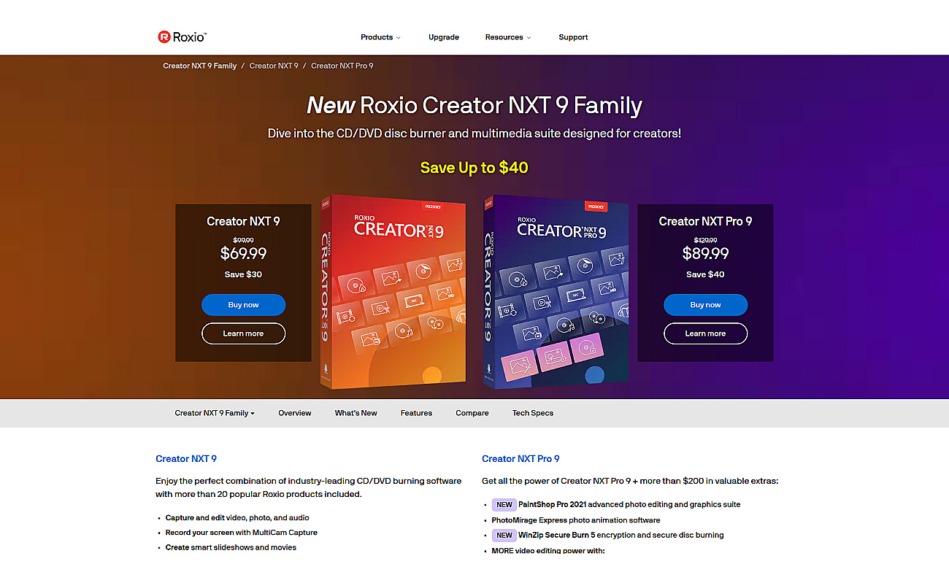
Task: Learn more about Creator NXT Pro 9
Action: [705, 333]
